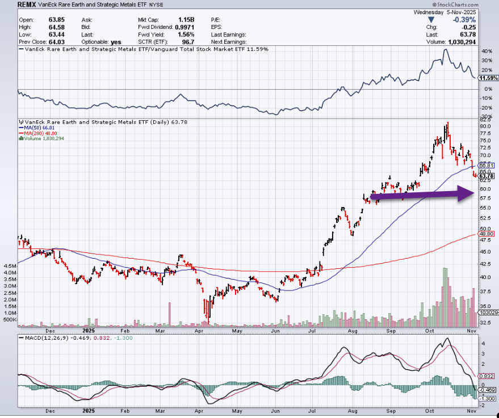
Task: Select the MA(200) 48.80 legend entry
Action: pos(41,133)
